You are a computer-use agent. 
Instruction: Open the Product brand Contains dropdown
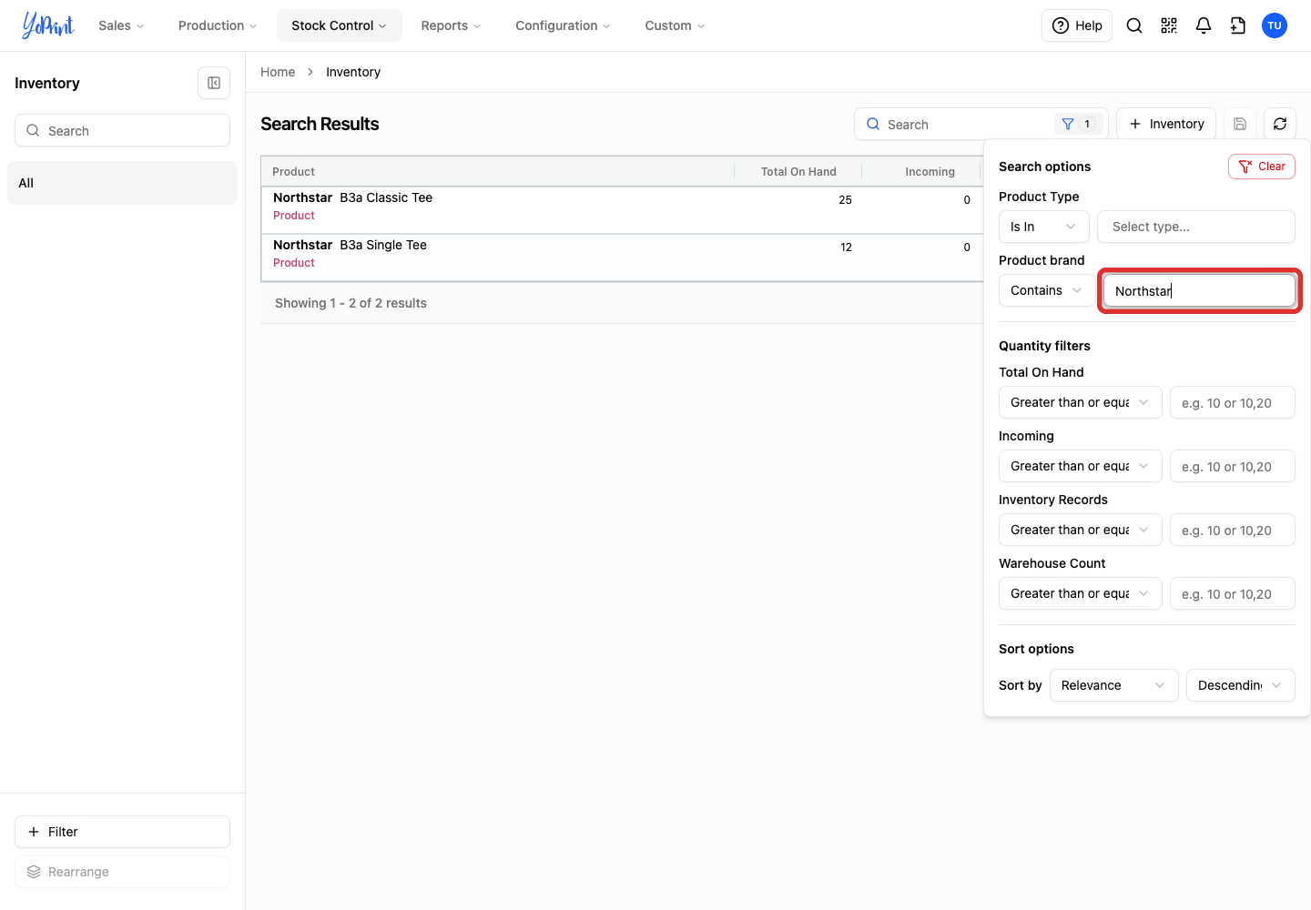(1047, 290)
